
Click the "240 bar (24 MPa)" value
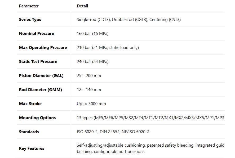[x=92, y=62]
